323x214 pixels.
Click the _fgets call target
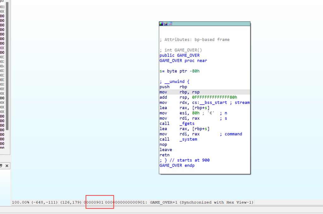[x=187, y=123]
